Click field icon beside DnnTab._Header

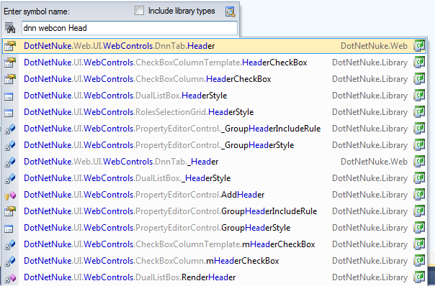pos(10,162)
